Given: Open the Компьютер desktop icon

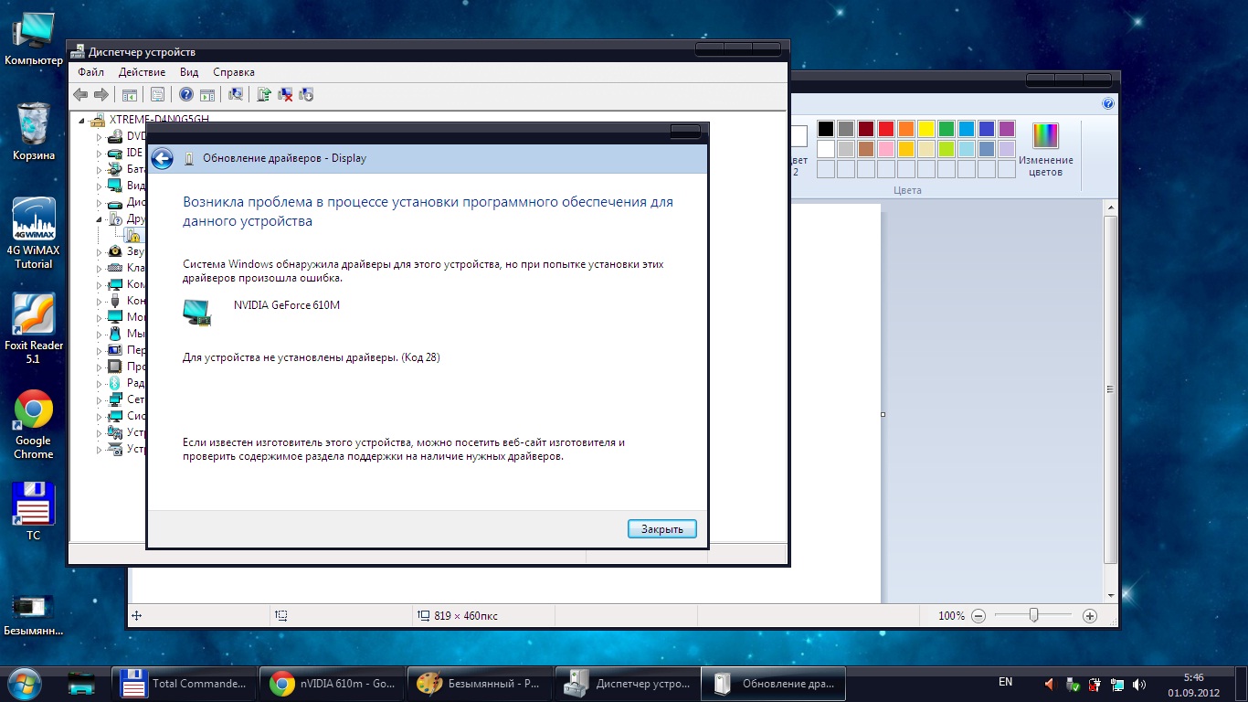Looking at the screenshot, I should (x=34, y=40).
